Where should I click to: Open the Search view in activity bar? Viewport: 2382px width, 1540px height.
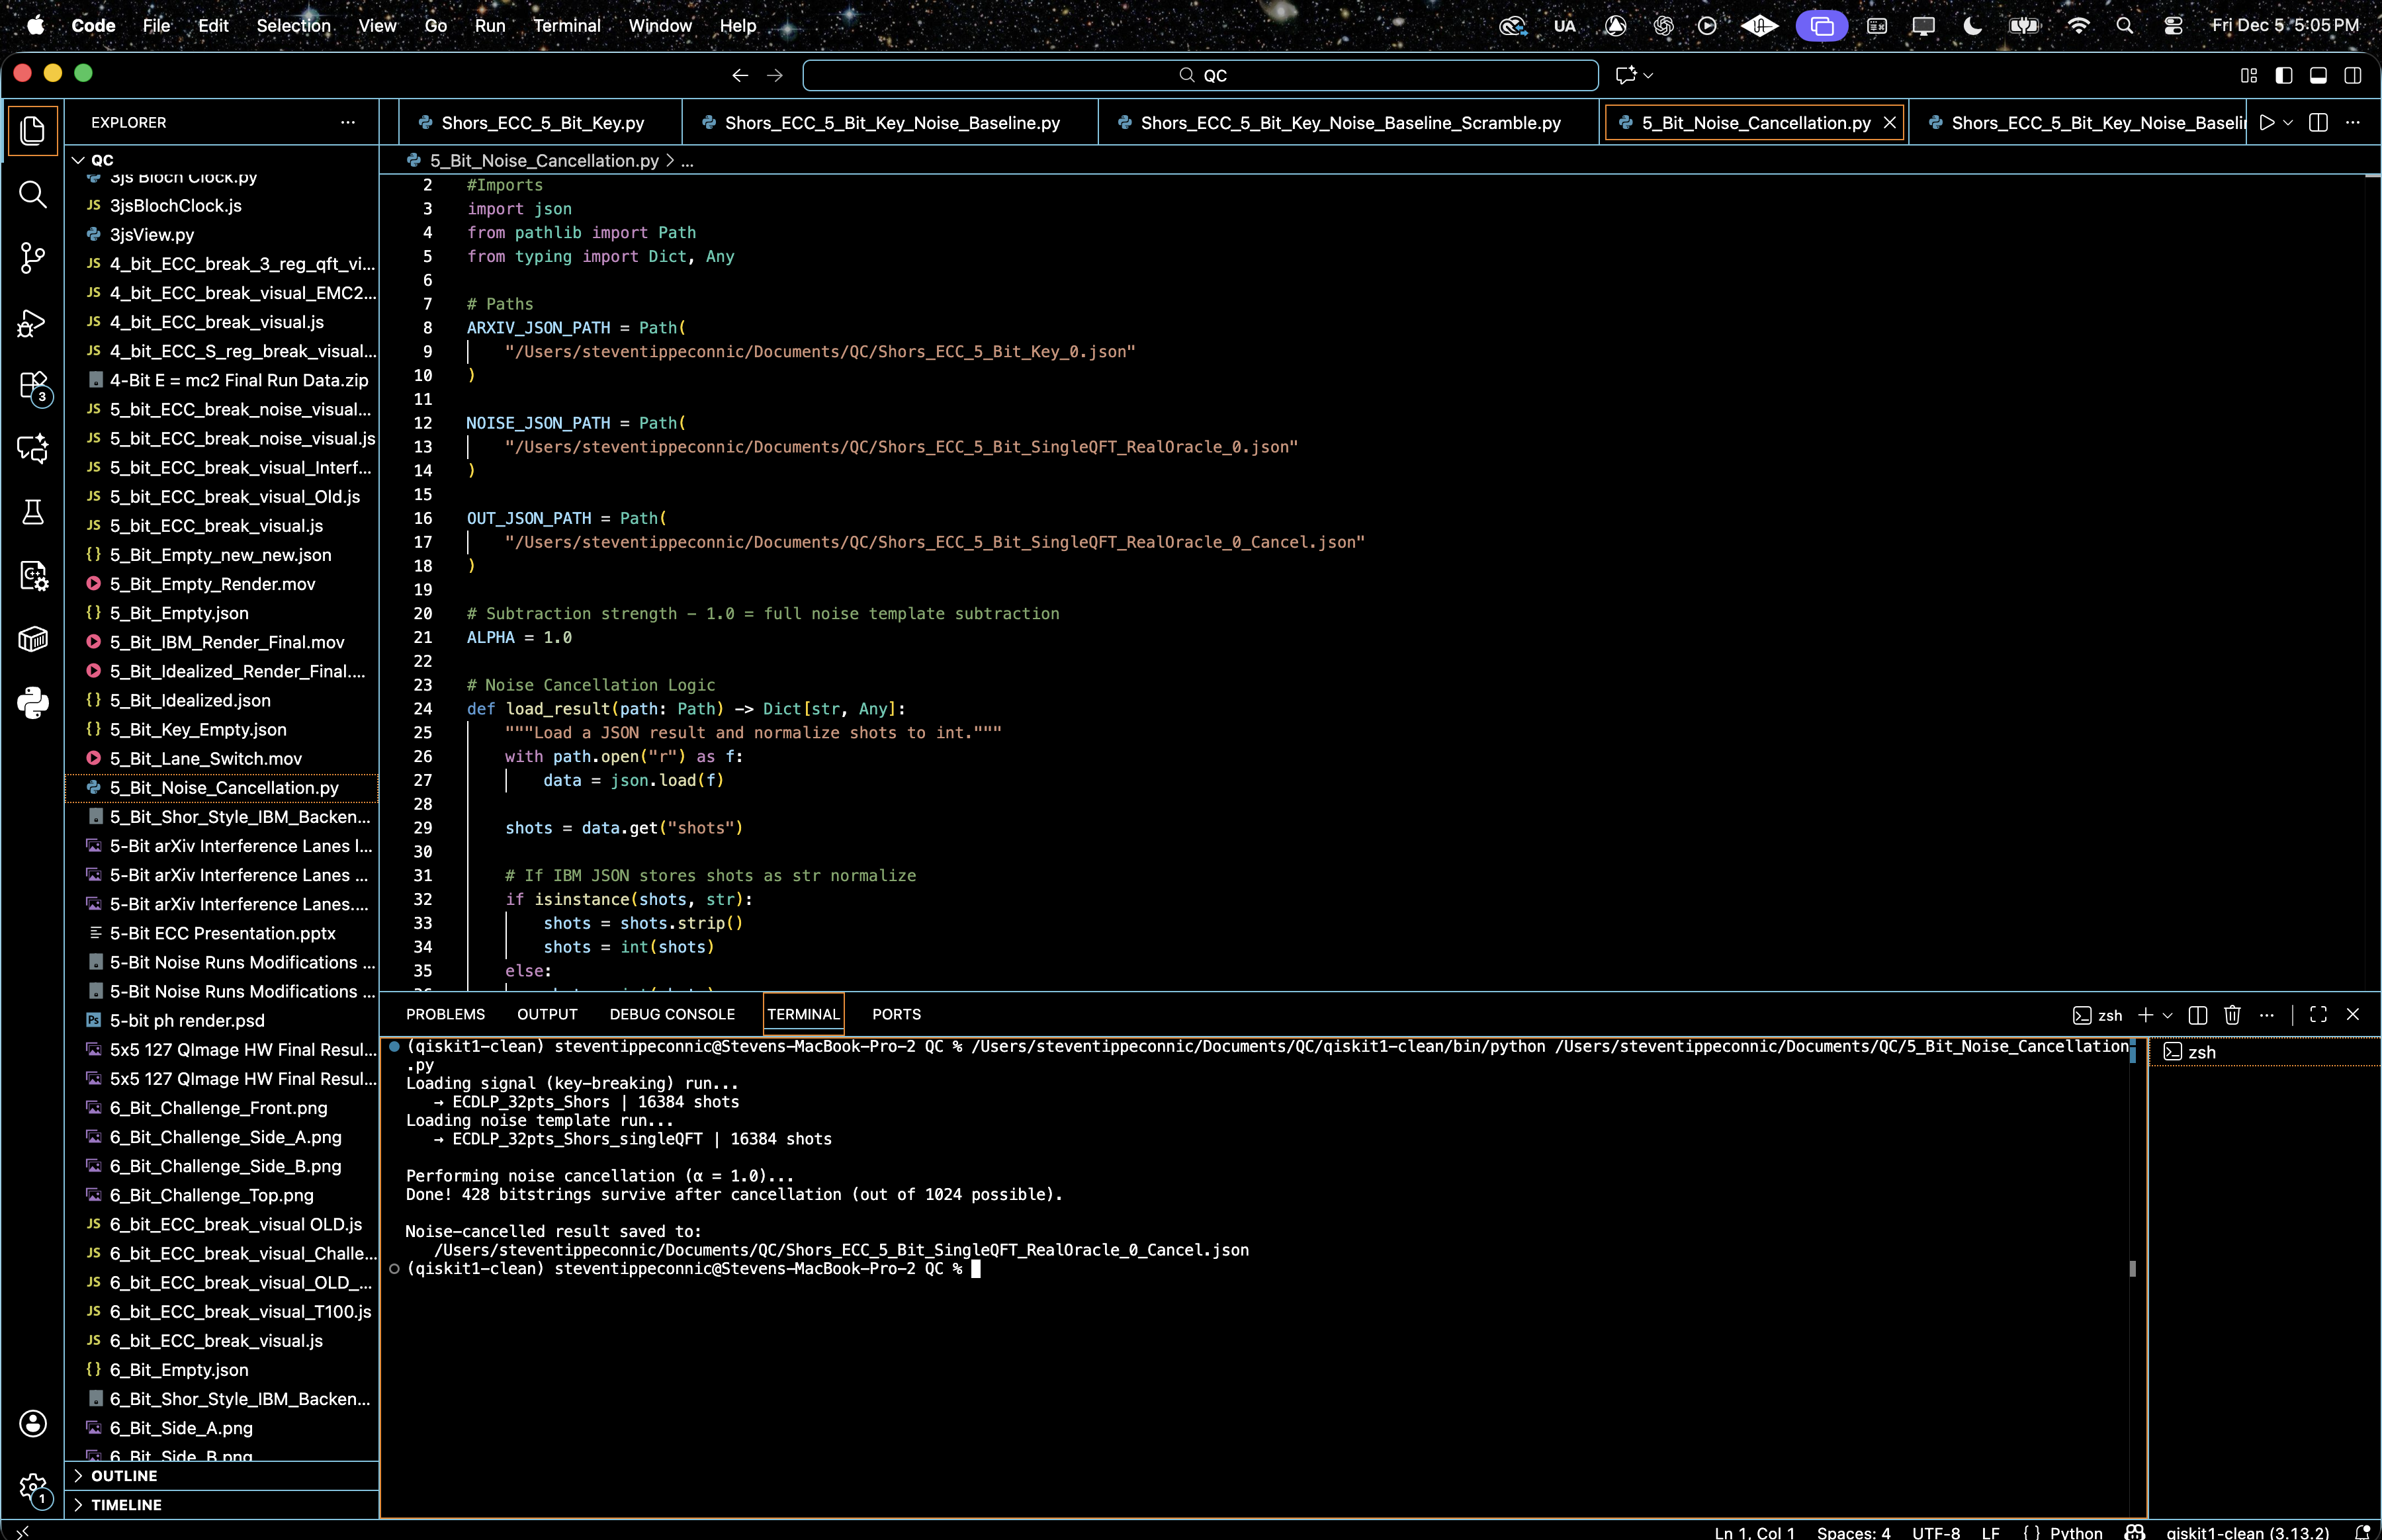(33, 194)
